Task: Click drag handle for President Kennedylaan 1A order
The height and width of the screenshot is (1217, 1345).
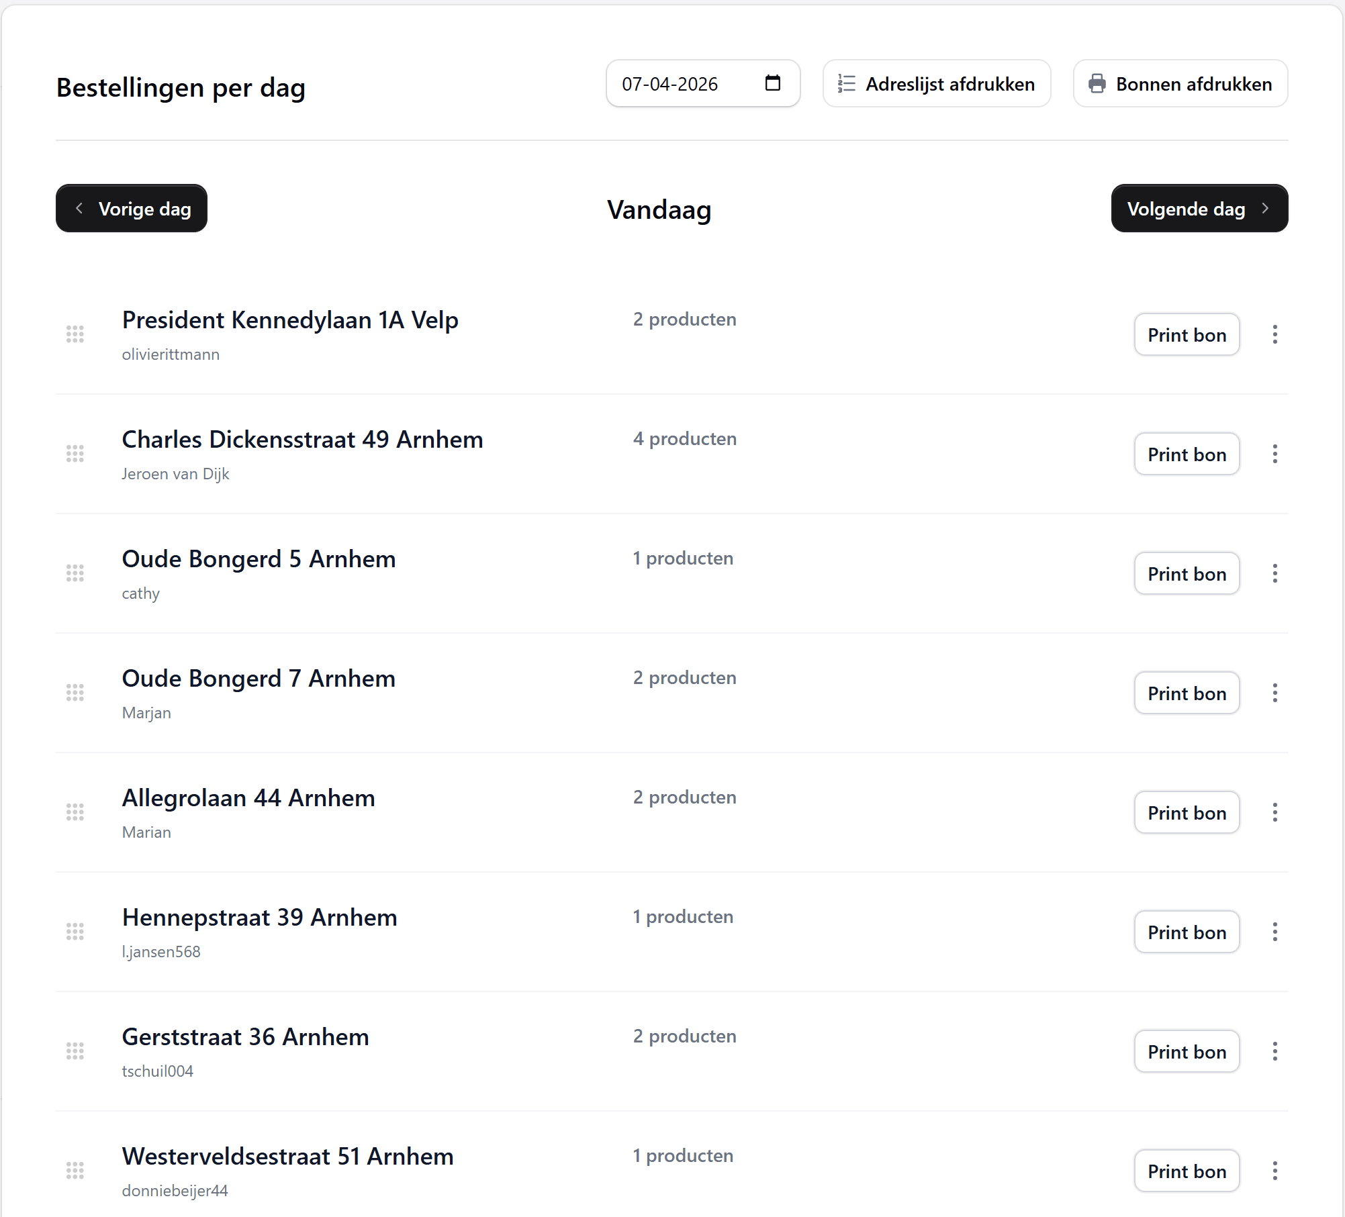Action: [x=75, y=334]
